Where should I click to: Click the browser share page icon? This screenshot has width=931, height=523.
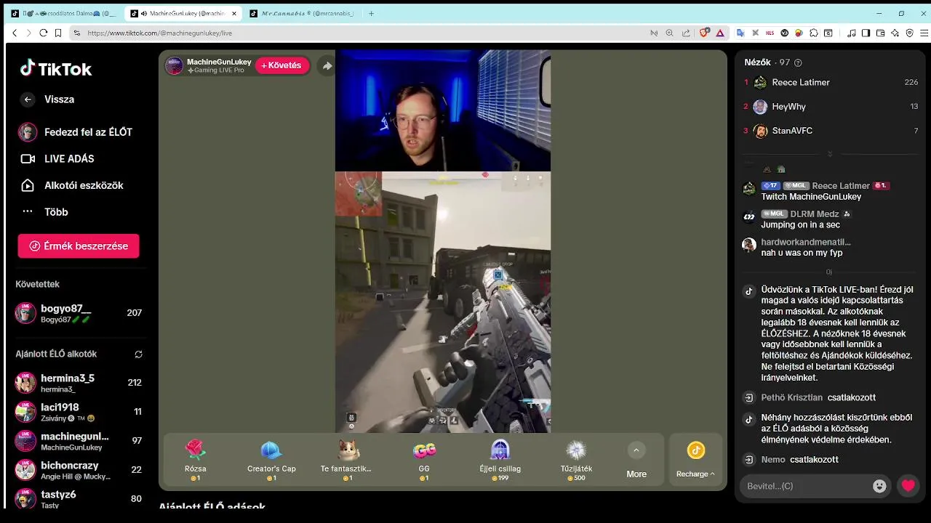[x=686, y=33]
